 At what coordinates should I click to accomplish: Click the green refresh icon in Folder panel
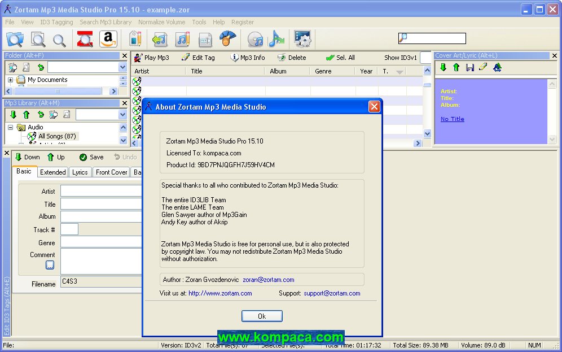pyautogui.click(x=41, y=67)
